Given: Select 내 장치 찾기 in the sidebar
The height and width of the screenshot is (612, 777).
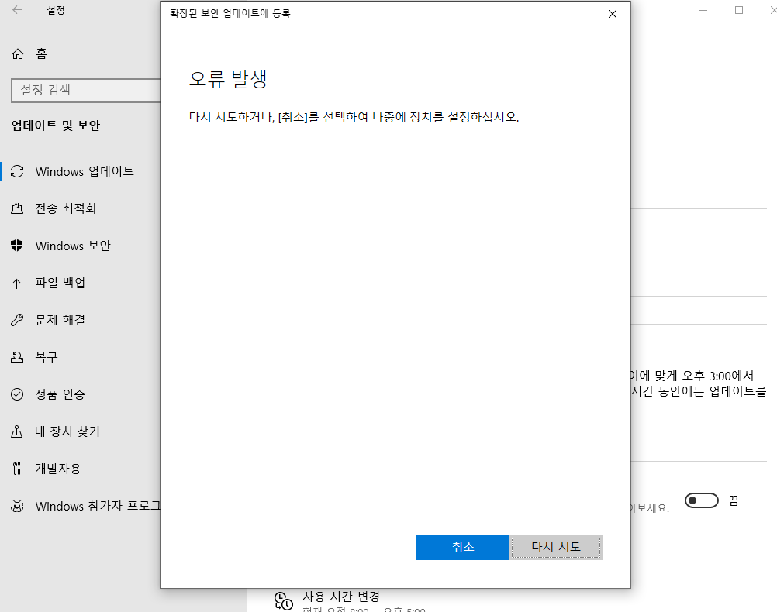Looking at the screenshot, I should click(67, 431).
